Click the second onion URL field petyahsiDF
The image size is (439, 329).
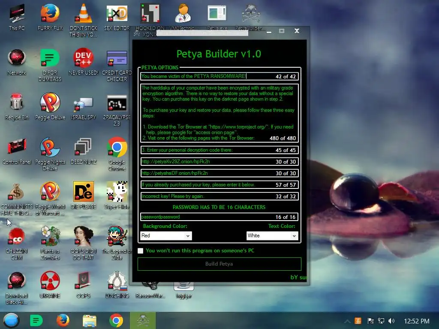click(x=219, y=173)
